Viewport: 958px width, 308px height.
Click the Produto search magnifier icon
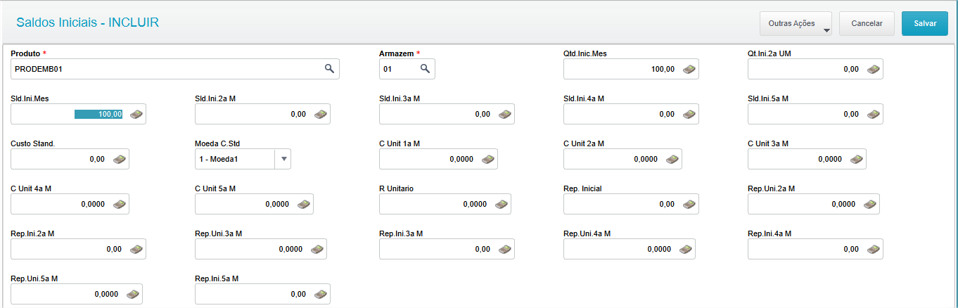point(328,69)
